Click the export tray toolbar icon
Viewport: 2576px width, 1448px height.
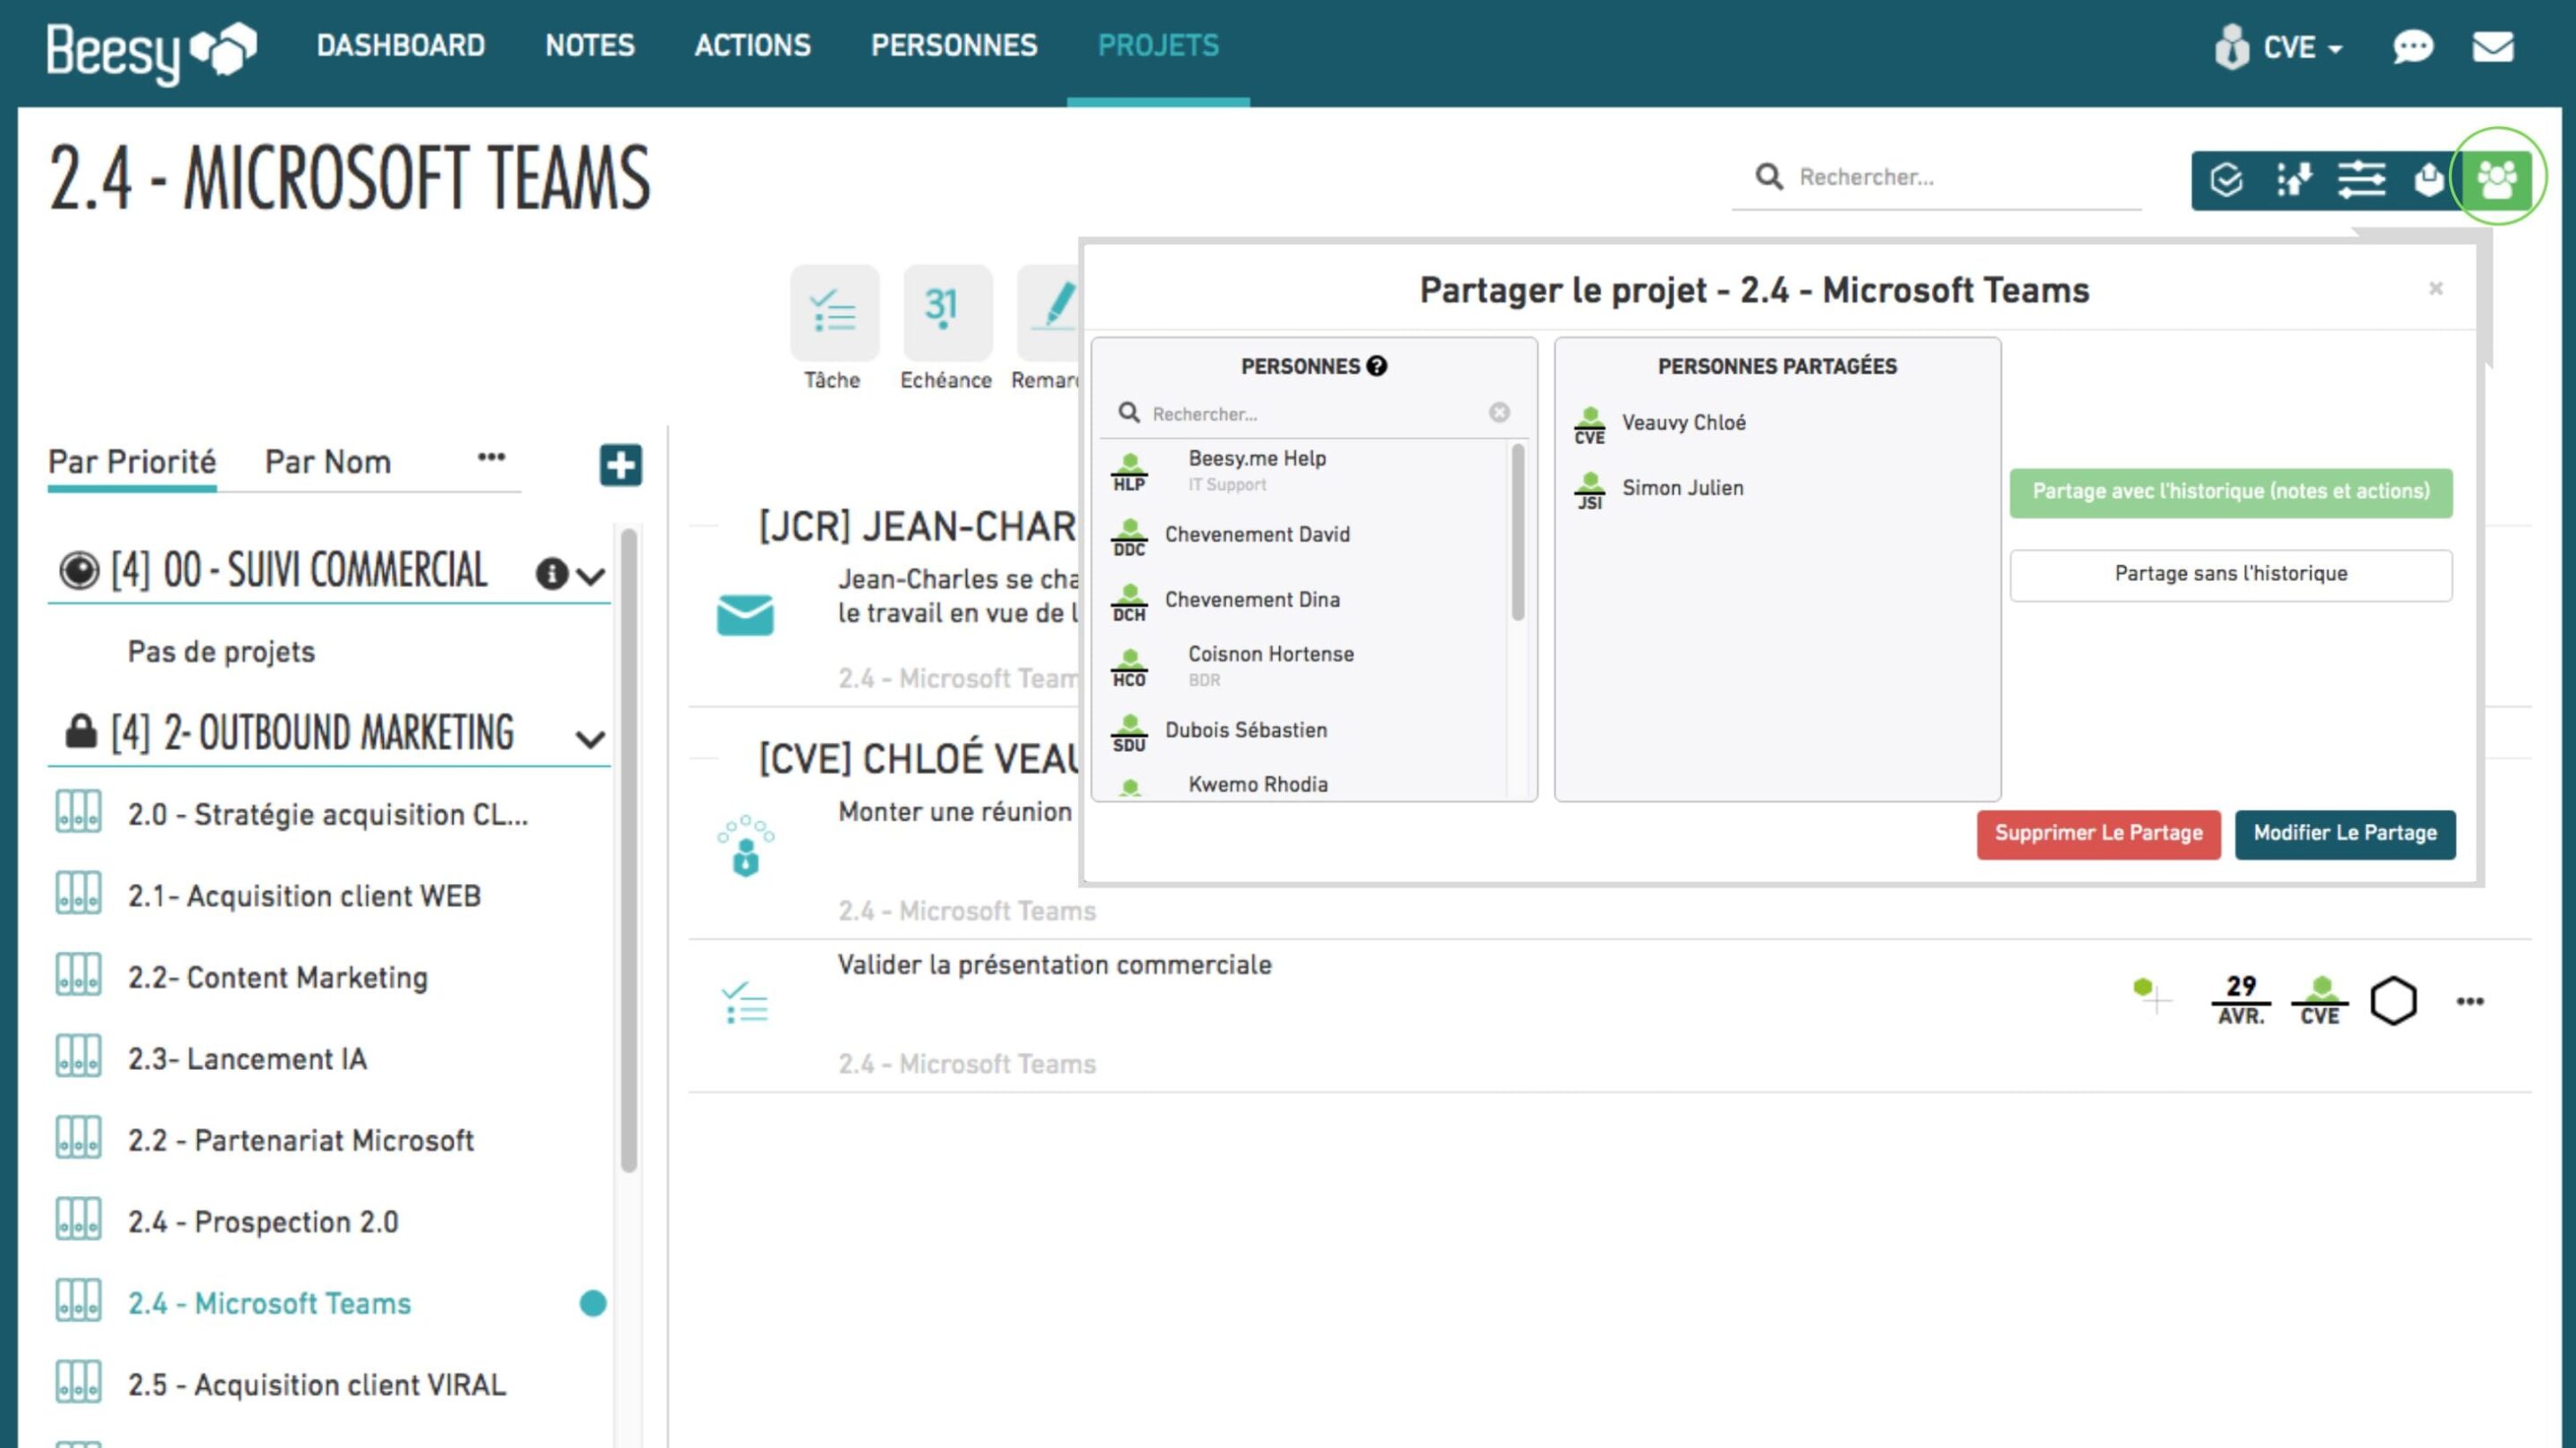(x=2428, y=180)
